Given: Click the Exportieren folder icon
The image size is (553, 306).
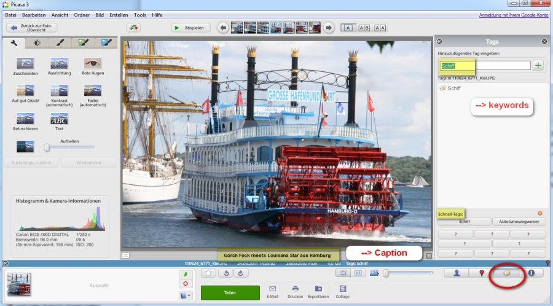Looking at the screenshot, I should pos(318,289).
